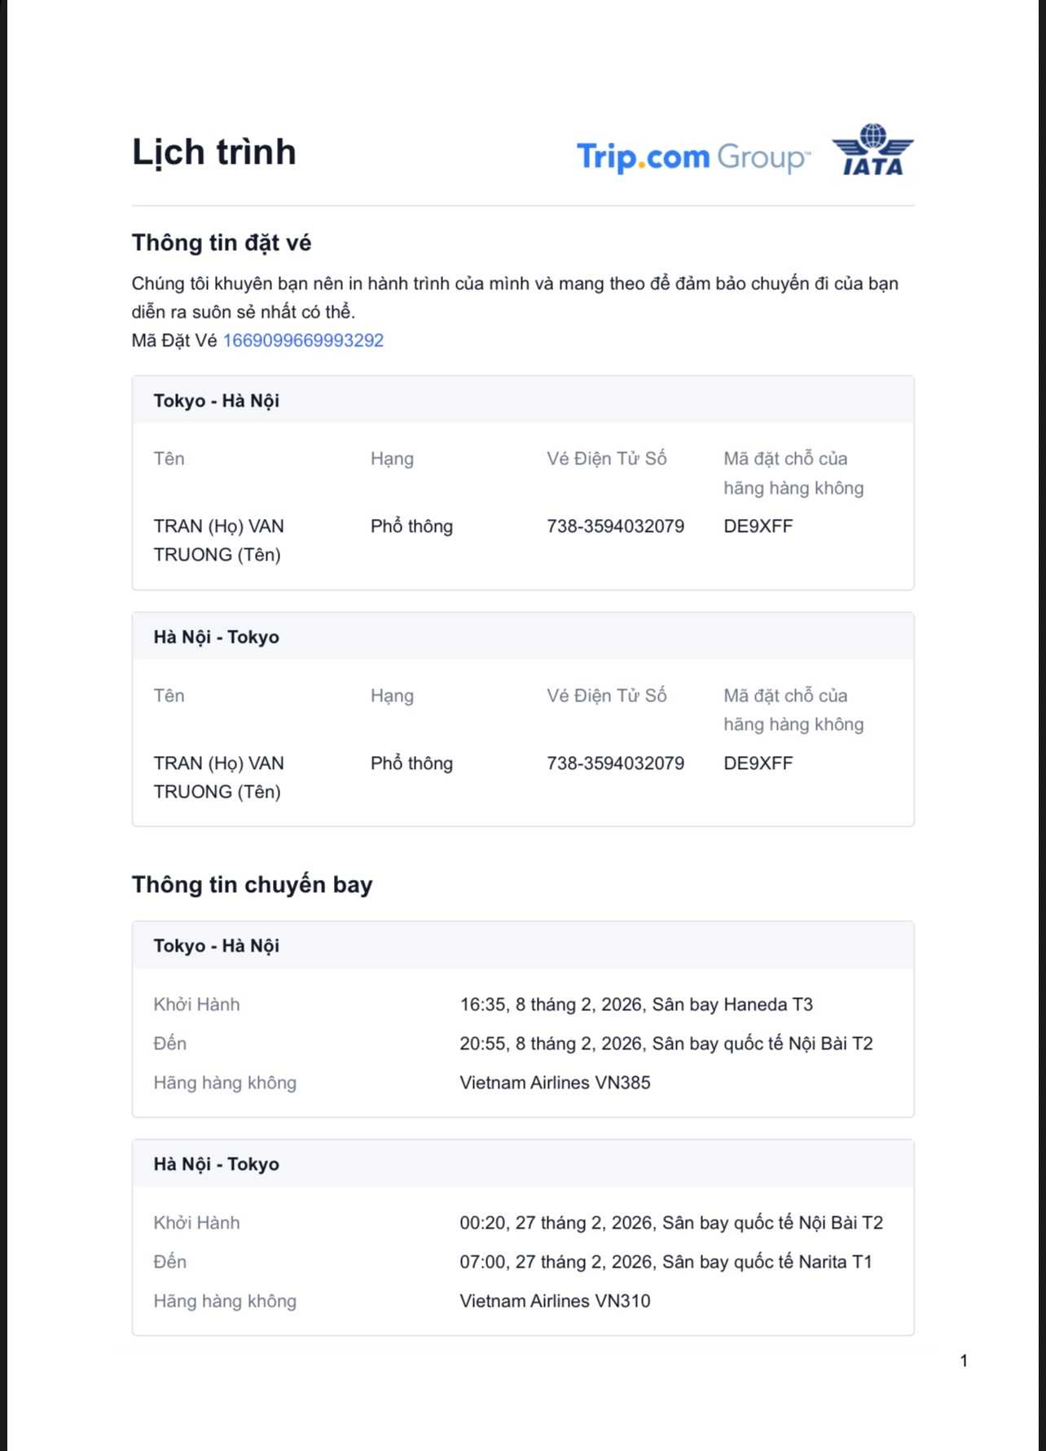Click the 20:55 arrival at Nội Bài T2
1046x1451 pixels.
coord(666,1044)
